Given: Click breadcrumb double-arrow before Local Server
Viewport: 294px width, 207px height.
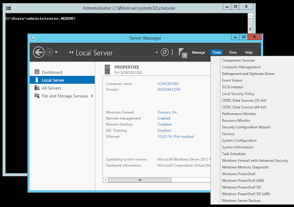Looking at the screenshot, I should coord(71,52).
